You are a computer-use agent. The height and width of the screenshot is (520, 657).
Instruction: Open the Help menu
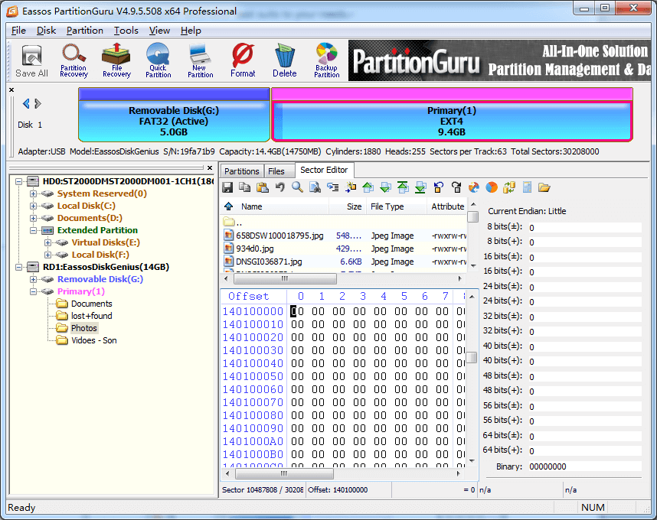[x=191, y=31]
